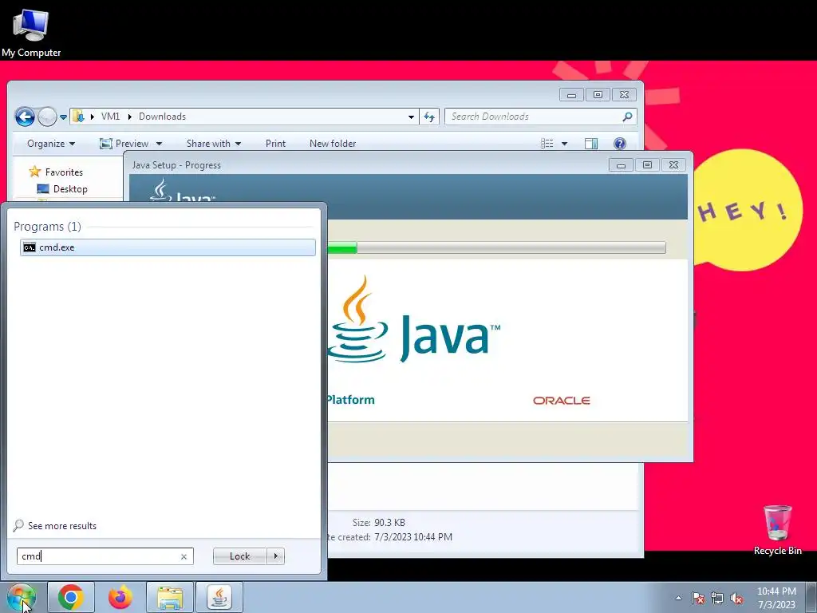Open Preview dropdown arrow
Screen dimensions: 817x613
click(159, 144)
